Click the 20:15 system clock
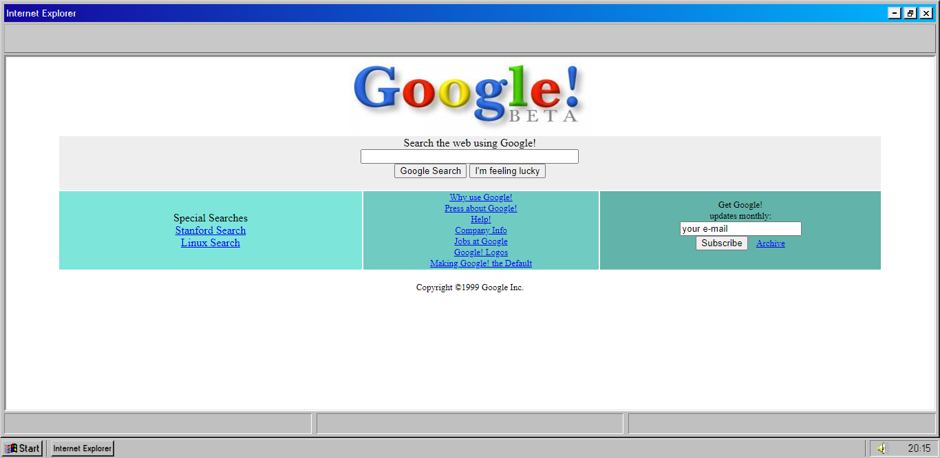The image size is (940, 458). (x=919, y=448)
